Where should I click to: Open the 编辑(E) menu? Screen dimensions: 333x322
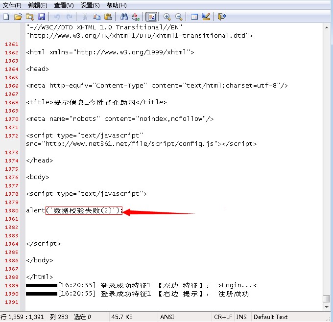click(x=38, y=5)
